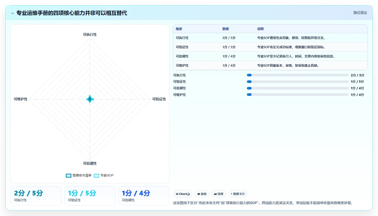Click the chart title 专业运维手册的四项核心能力
Screen dimensions: 378x216
72,13
